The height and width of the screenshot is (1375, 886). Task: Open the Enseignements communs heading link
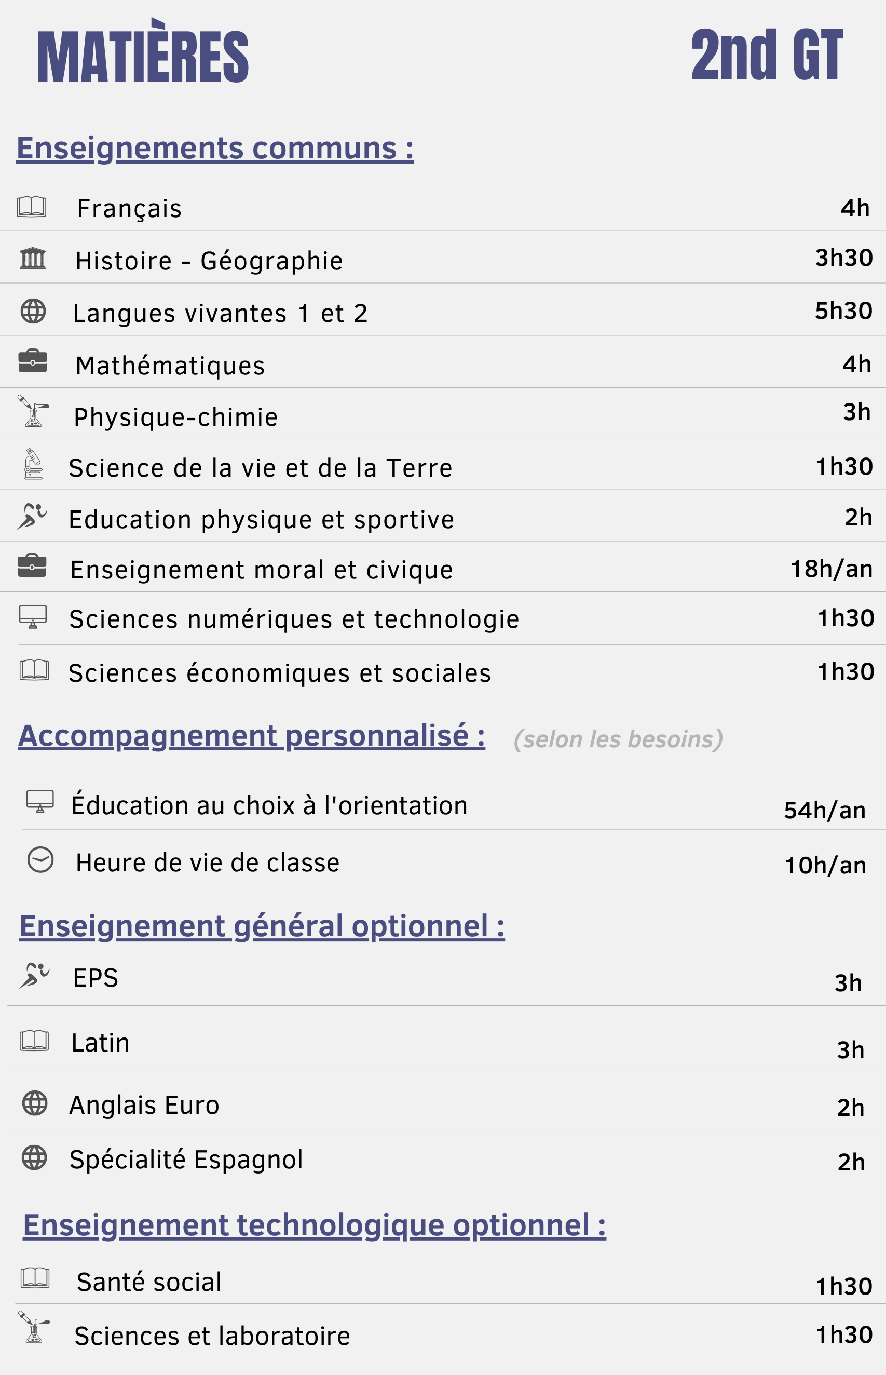coord(215,148)
